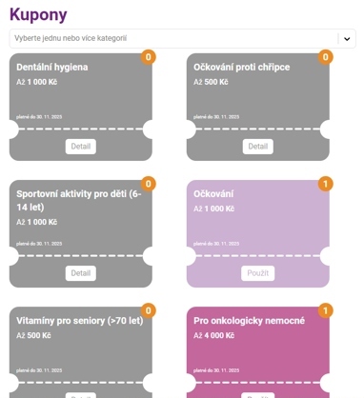364x398 pixels.
Task: Expand the category dropdown chevron
Action: pos(347,39)
